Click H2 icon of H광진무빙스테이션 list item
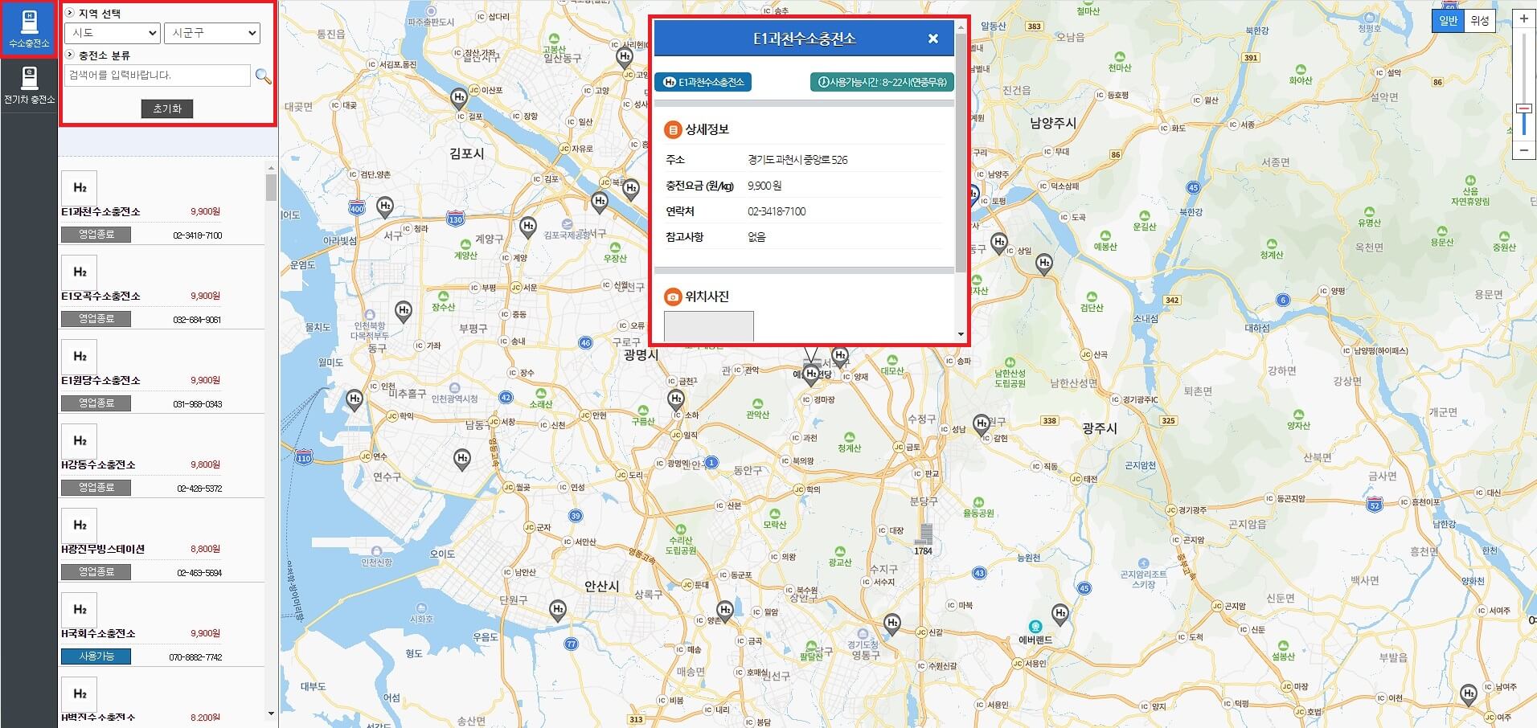Screen dimensions: 1537x728 point(80,525)
